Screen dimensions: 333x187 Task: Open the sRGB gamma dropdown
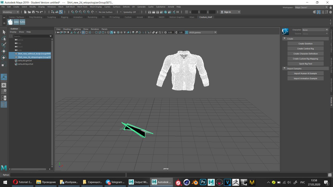203,32
